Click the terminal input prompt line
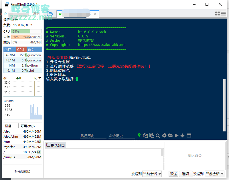The image size is (229, 180). click(x=62, y=79)
